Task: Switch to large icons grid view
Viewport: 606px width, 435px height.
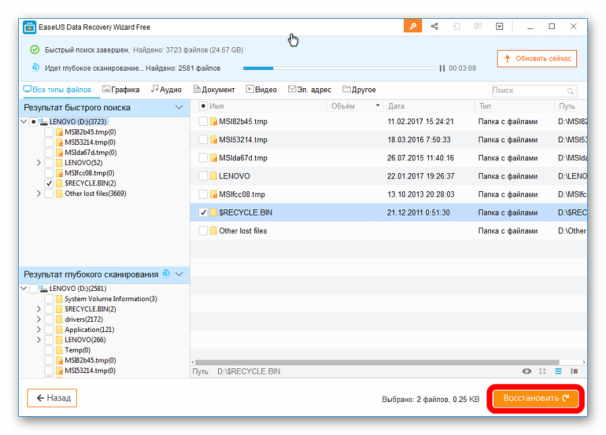Action: 543,371
